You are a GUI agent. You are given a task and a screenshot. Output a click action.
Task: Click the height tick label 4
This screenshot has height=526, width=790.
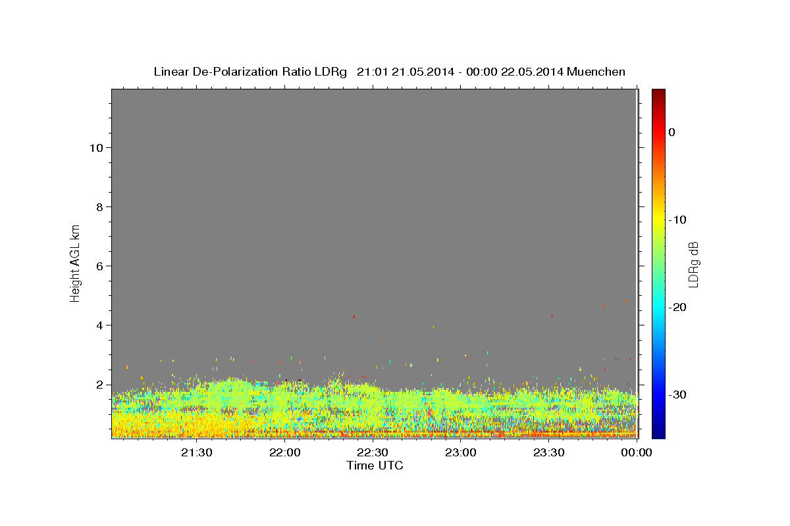click(98, 325)
